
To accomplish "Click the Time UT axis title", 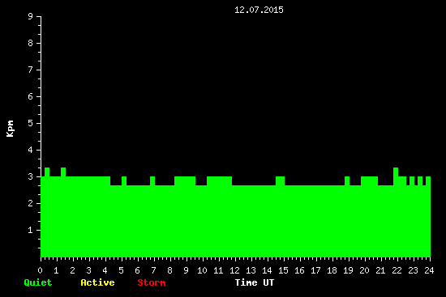I will (255, 282).
